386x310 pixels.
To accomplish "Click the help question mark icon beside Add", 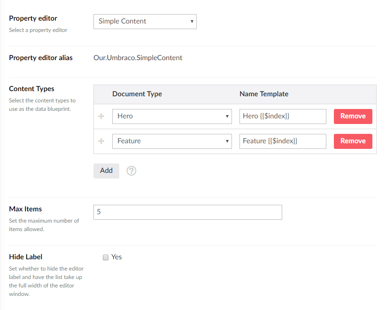I will [x=131, y=171].
